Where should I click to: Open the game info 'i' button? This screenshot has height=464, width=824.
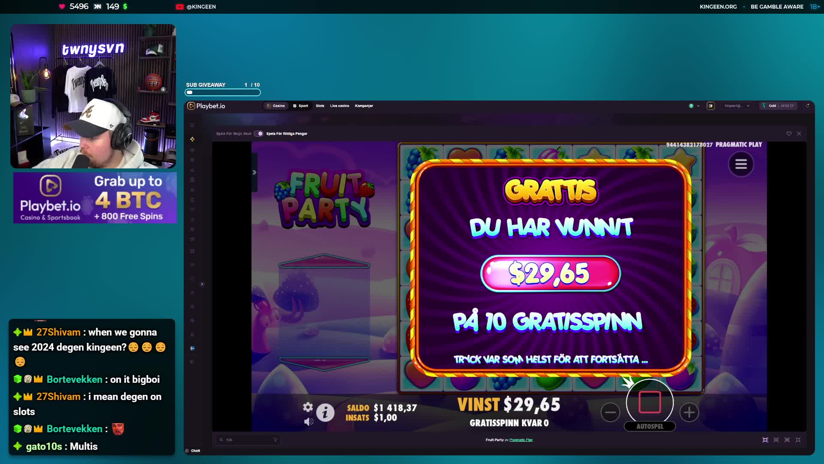pos(325,412)
